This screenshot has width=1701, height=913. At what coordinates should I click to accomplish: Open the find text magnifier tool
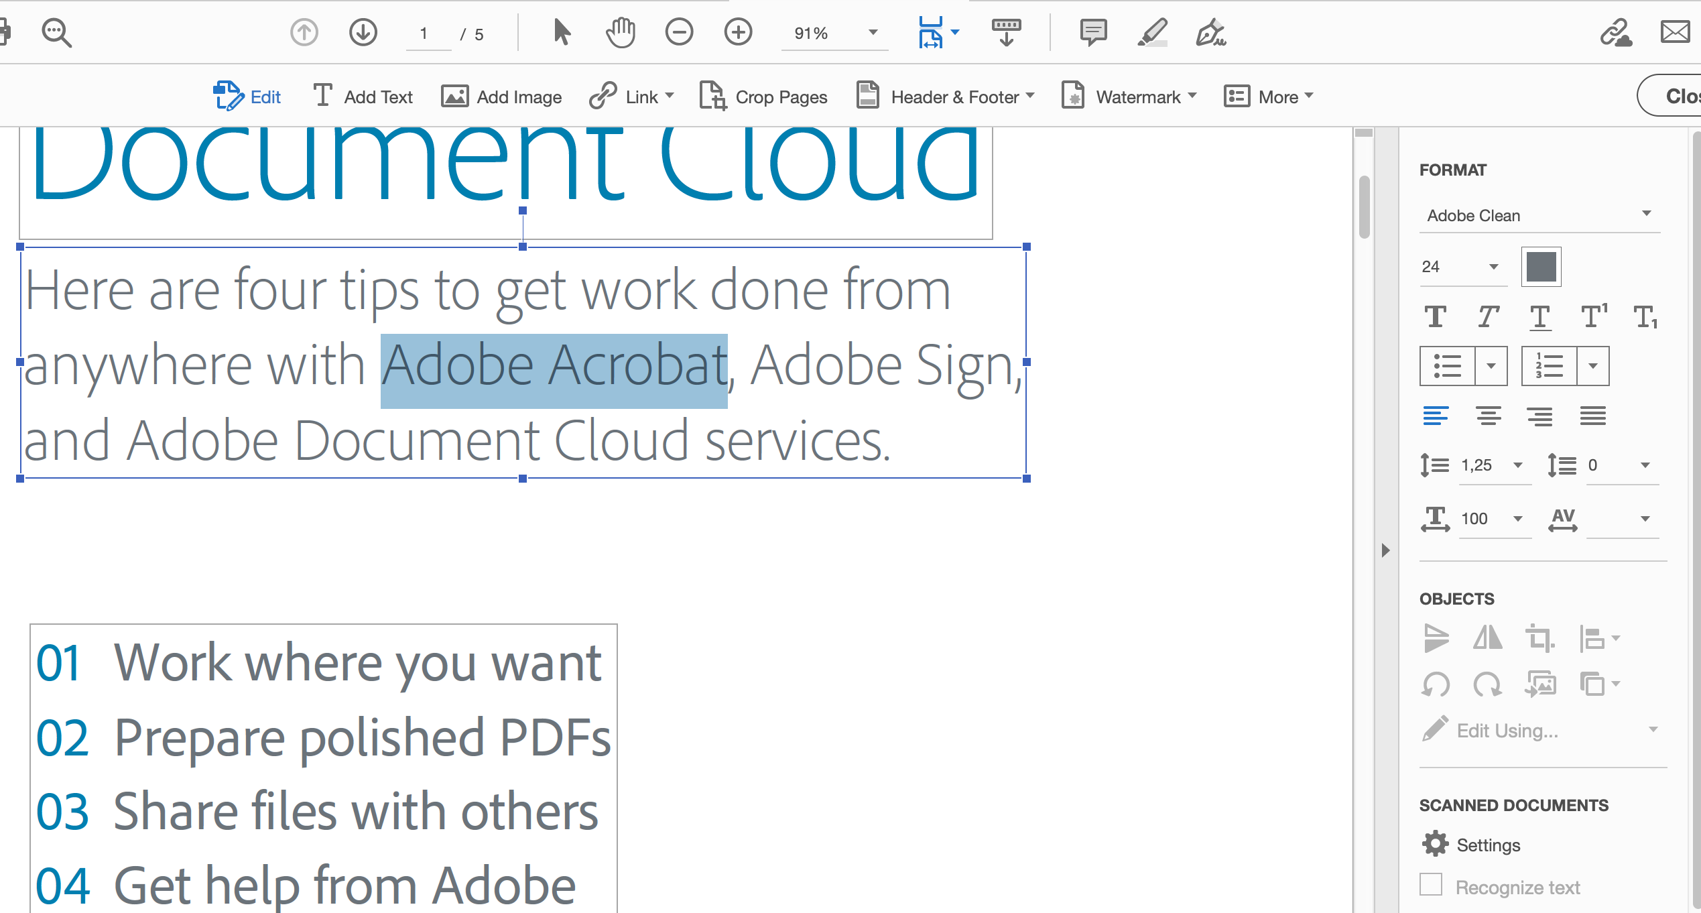pyautogui.click(x=57, y=32)
